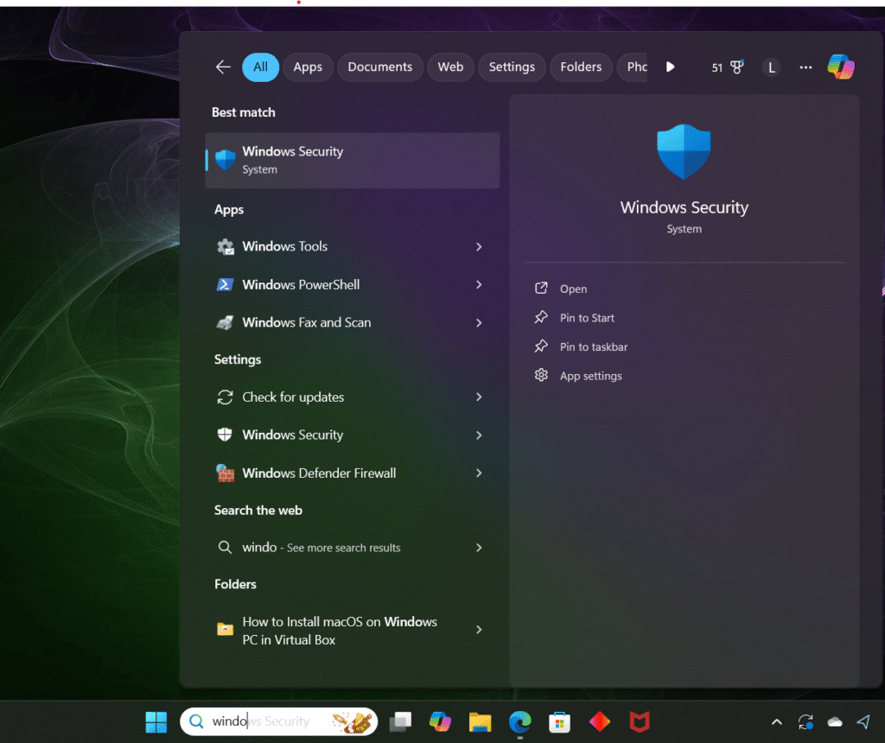Open Microsoft Edge from the taskbar

[x=519, y=721]
